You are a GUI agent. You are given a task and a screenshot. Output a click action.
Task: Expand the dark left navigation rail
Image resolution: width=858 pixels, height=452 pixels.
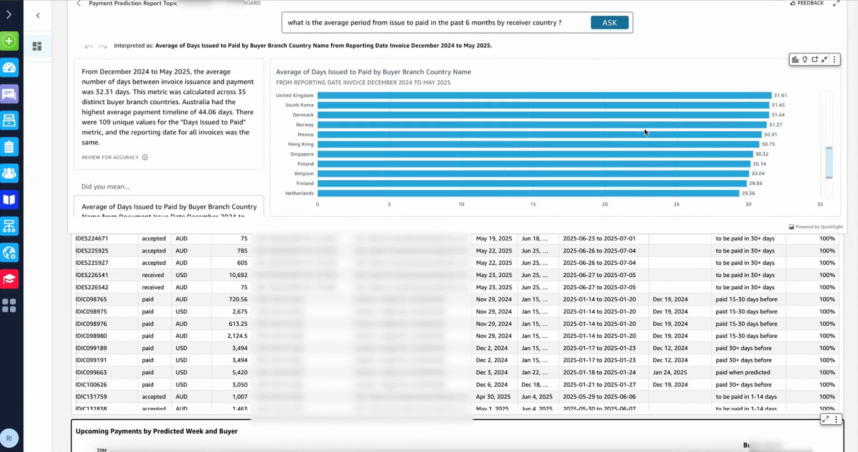click(9, 14)
